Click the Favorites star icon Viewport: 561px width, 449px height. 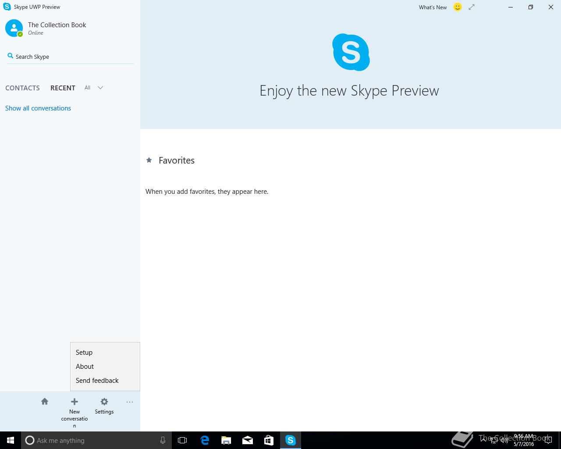(149, 160)
